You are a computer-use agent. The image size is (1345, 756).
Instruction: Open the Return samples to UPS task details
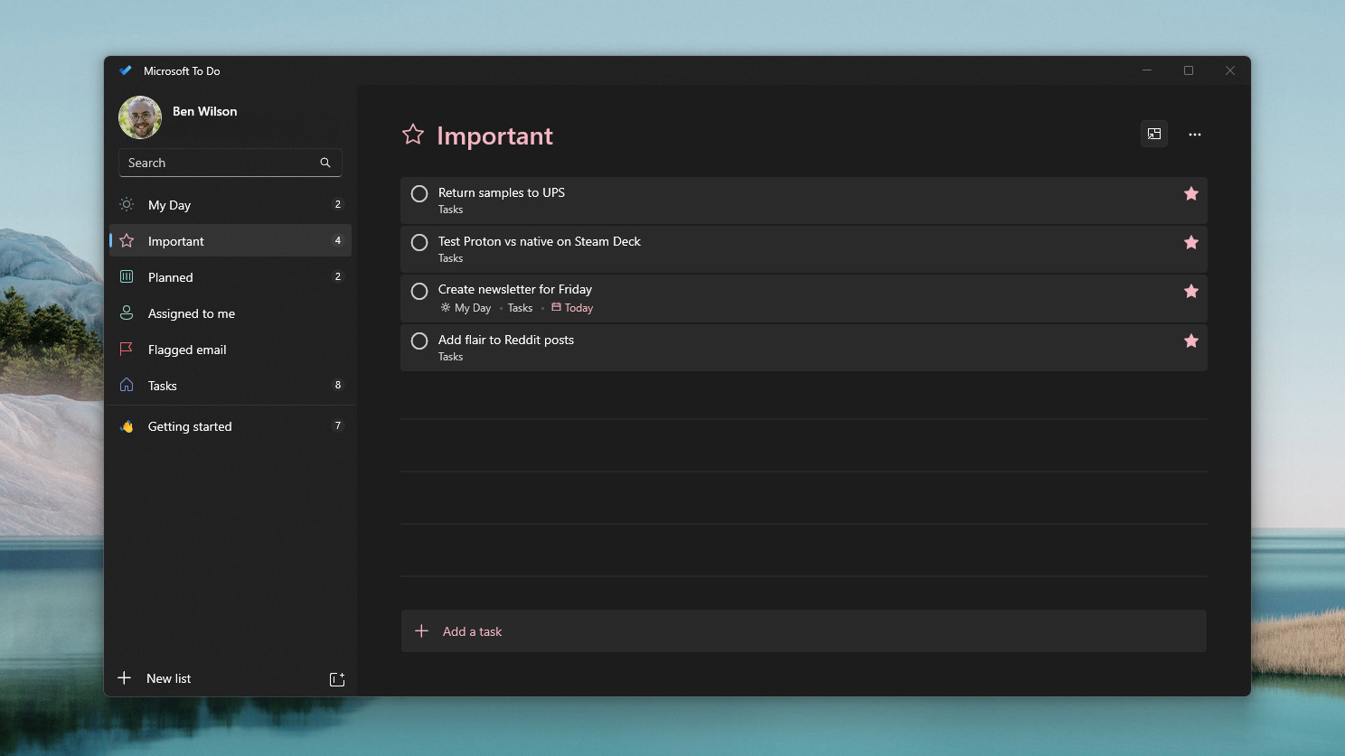(x=804, y=201)
